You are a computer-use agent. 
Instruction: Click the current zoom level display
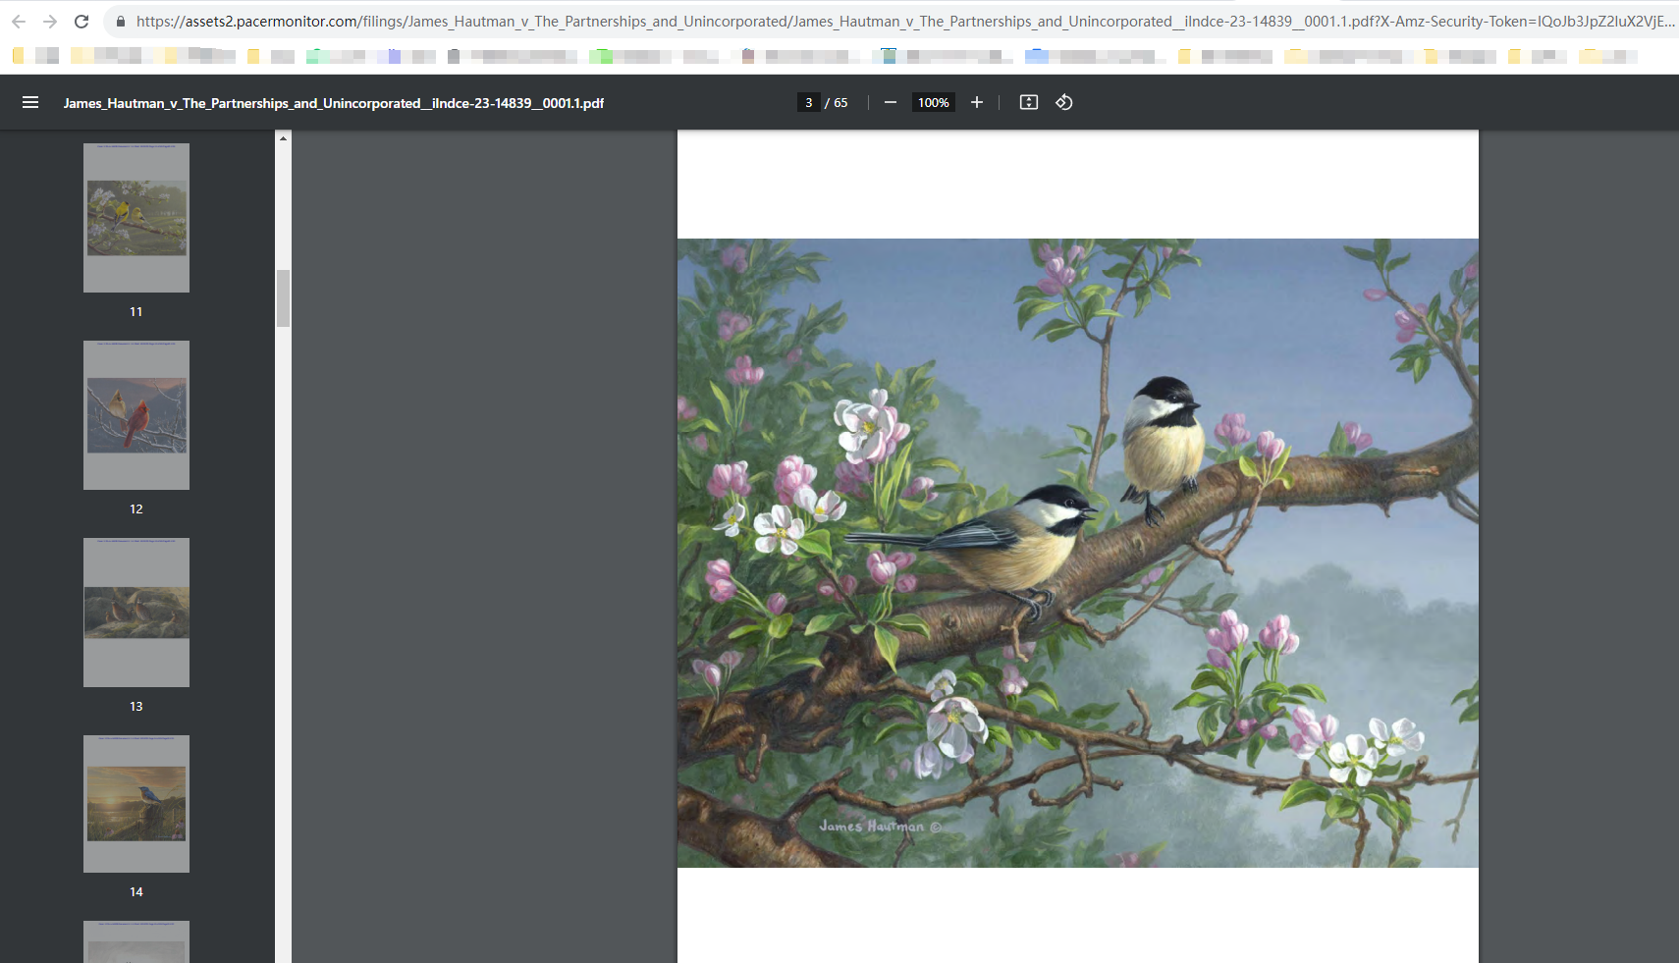[933, 102]
